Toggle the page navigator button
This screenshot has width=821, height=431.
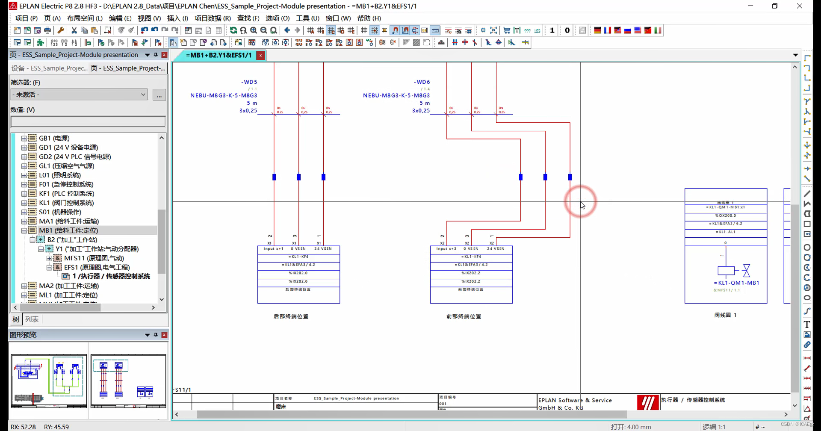point(173,42)
